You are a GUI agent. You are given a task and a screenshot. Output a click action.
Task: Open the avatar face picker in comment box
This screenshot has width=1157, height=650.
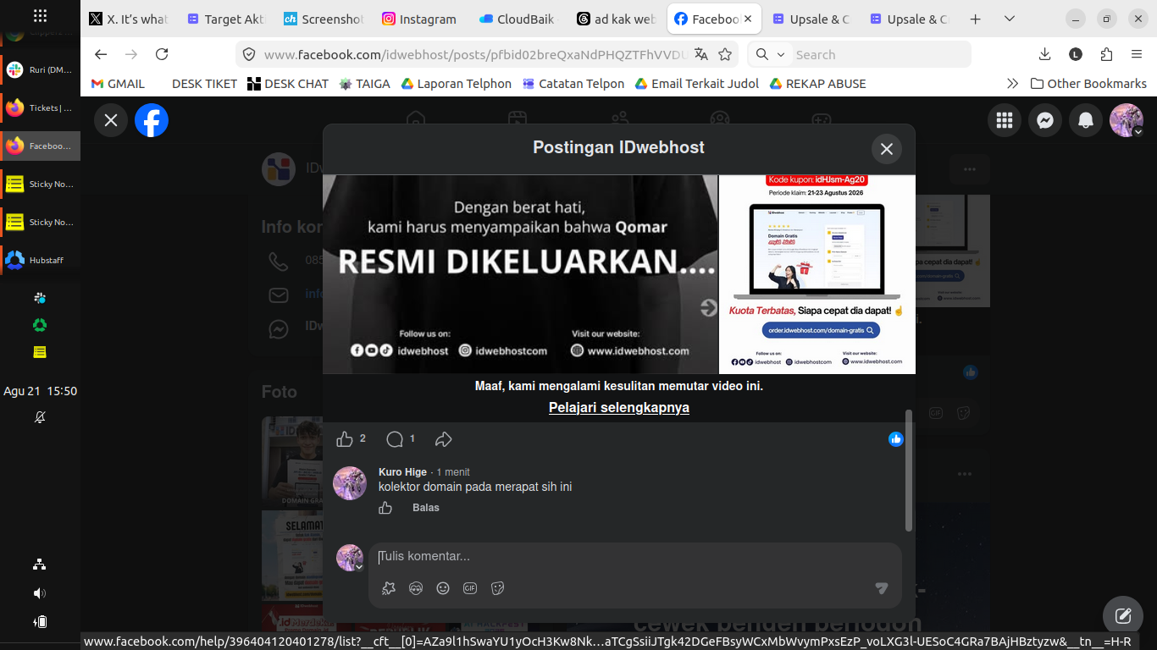(416, 588)
